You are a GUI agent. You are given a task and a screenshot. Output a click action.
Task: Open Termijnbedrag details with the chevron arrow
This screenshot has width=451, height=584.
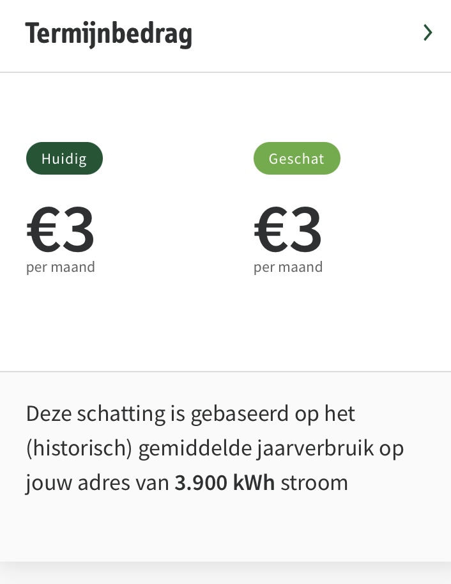point(427,33)
